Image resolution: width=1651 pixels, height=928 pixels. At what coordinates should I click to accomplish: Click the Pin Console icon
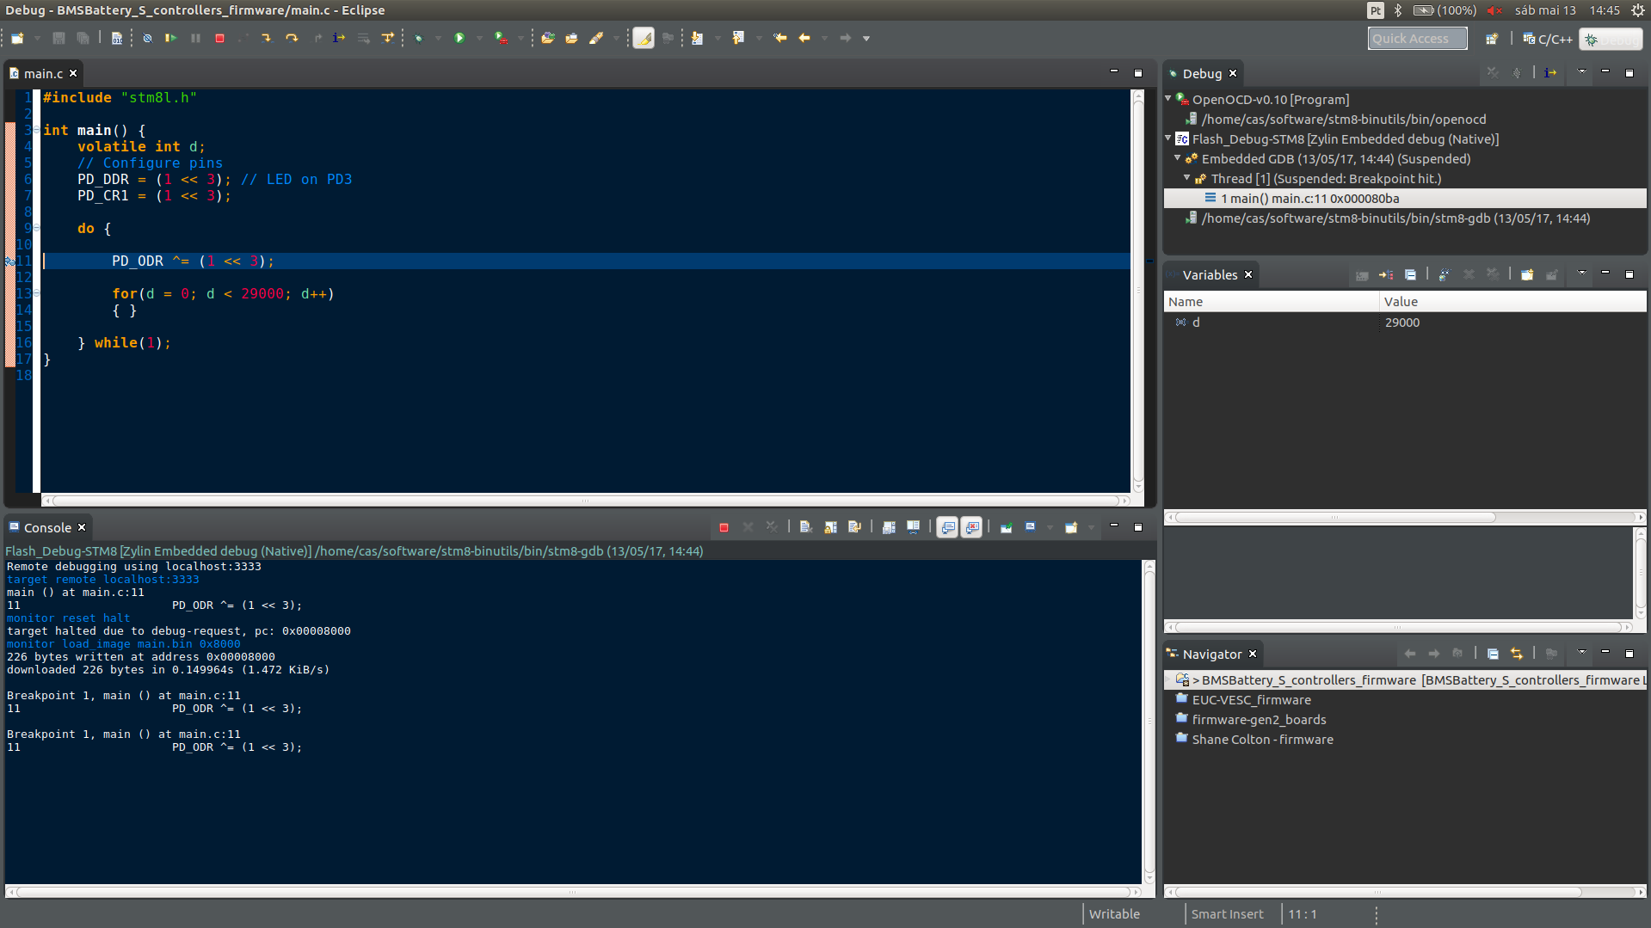1006,527
